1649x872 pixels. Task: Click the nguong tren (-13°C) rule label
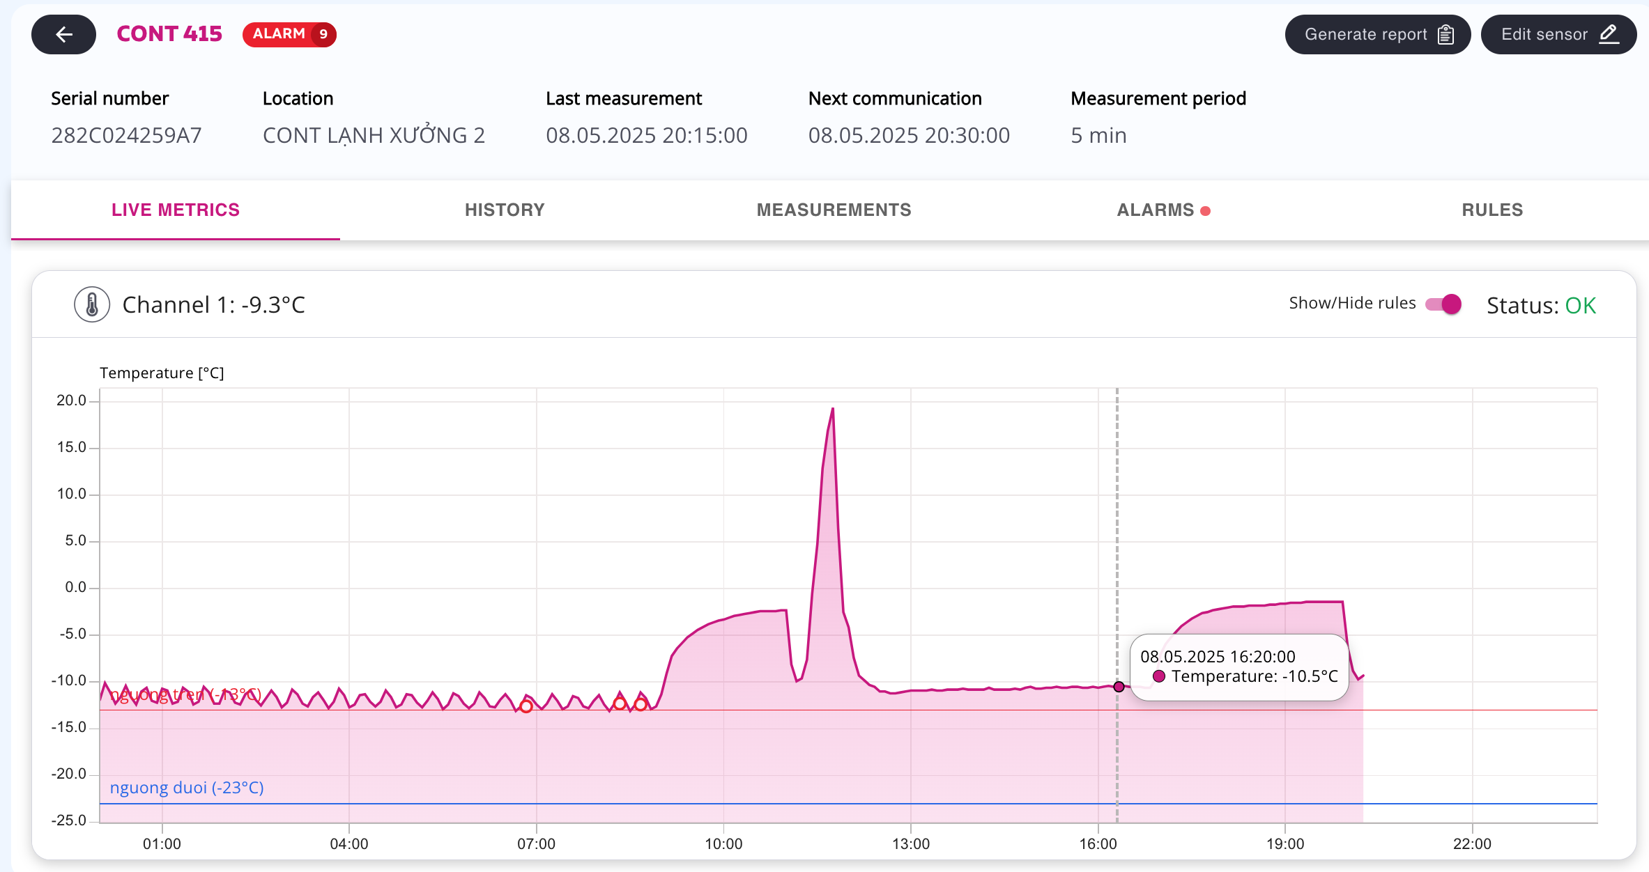pyautogui.click(x=185, y=694)
